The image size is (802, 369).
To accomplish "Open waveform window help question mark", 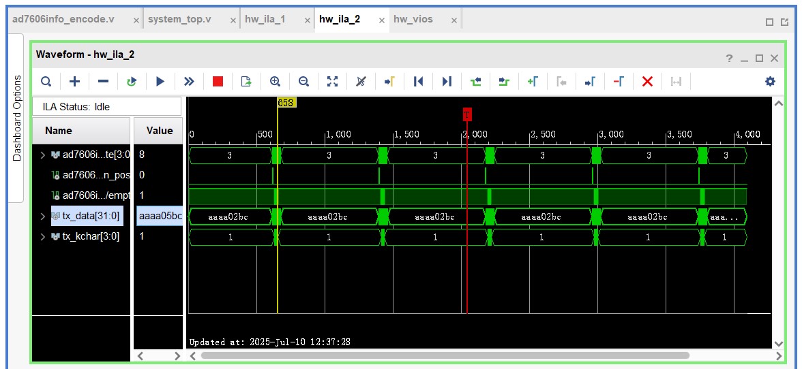I will tap(729, 59).
